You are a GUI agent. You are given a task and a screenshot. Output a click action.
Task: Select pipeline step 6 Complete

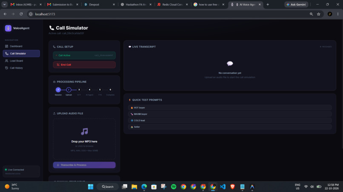click(x=110, y=89)
